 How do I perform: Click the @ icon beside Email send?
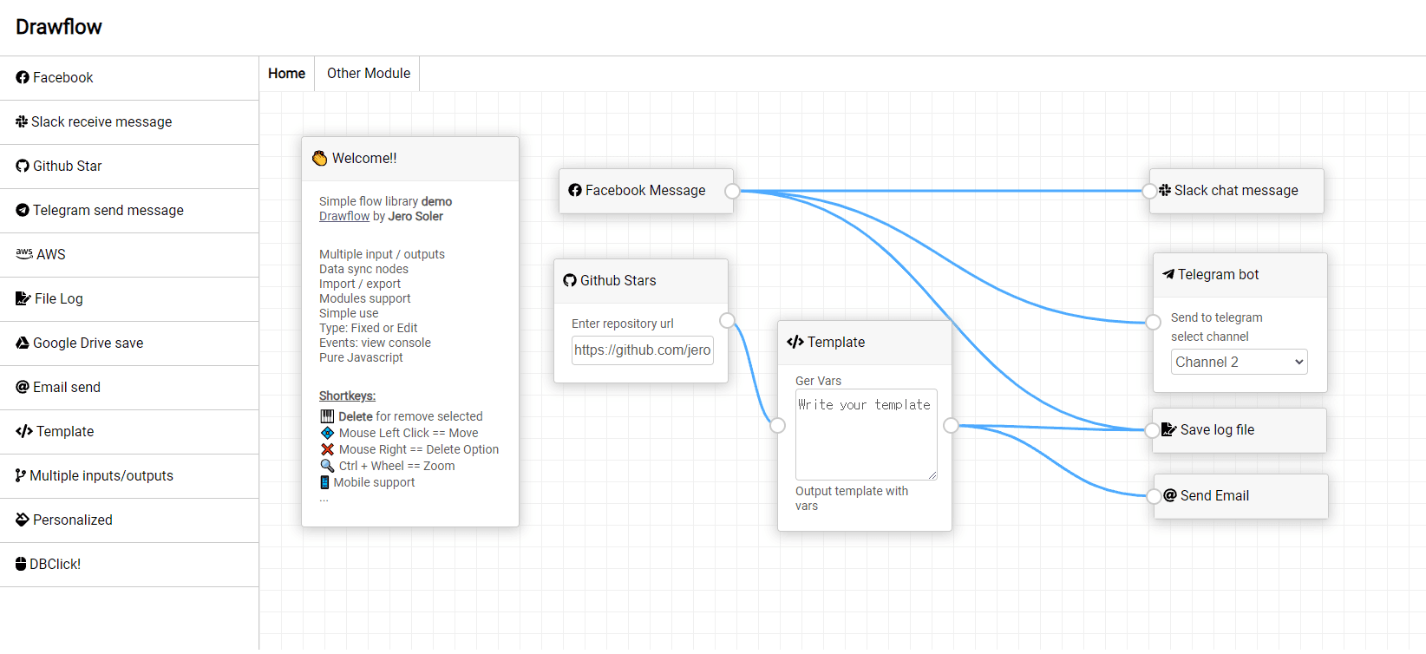coord(23,387)
